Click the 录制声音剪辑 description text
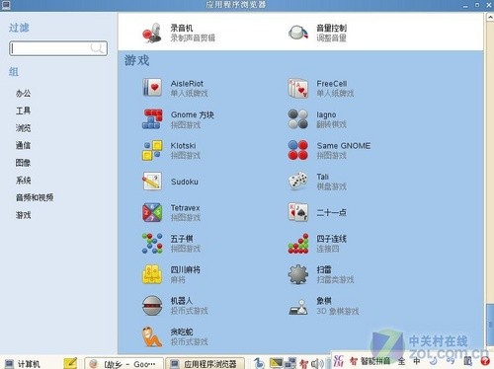This screenshot has height=369, width=494. coord(193,38)
